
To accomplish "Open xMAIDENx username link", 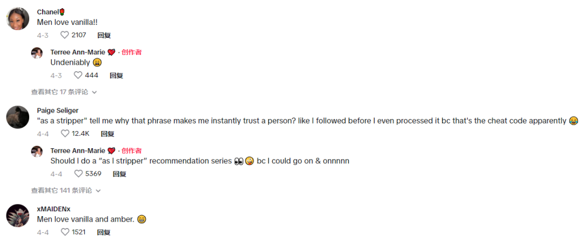I will (53, 209).
